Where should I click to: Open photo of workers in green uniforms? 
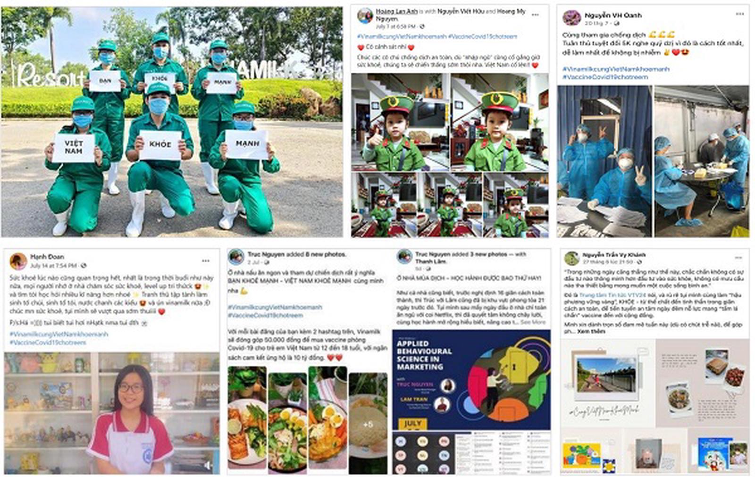point(172,122)
